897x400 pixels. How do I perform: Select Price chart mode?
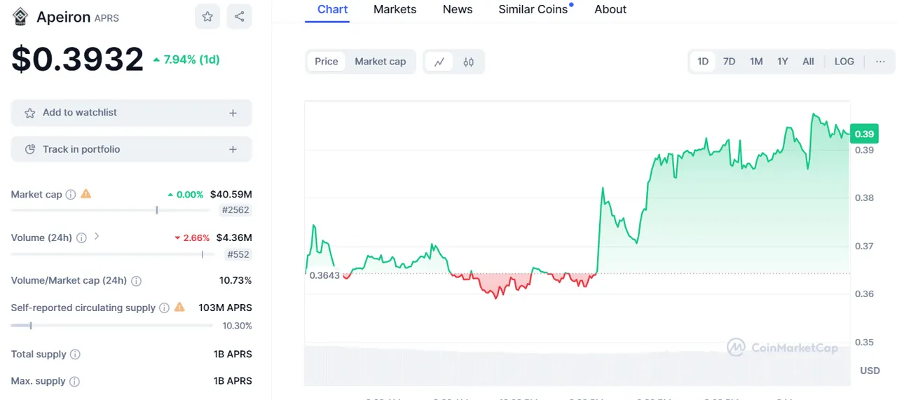coord(327,62)
